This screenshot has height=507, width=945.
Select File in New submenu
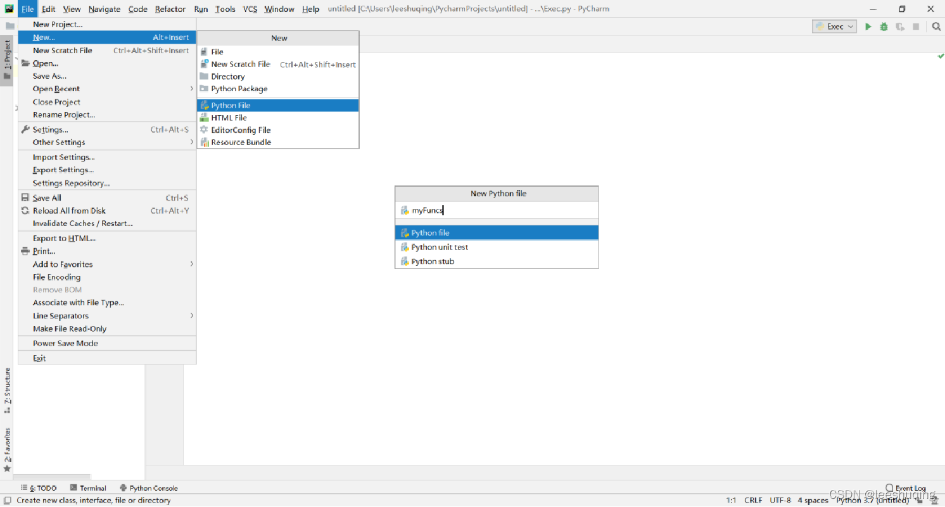point(278,52)
